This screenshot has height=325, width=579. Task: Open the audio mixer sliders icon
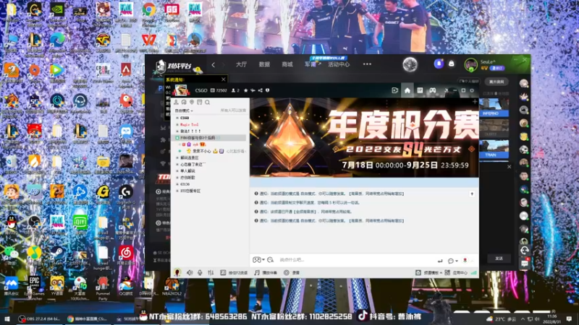coord(211,272)
